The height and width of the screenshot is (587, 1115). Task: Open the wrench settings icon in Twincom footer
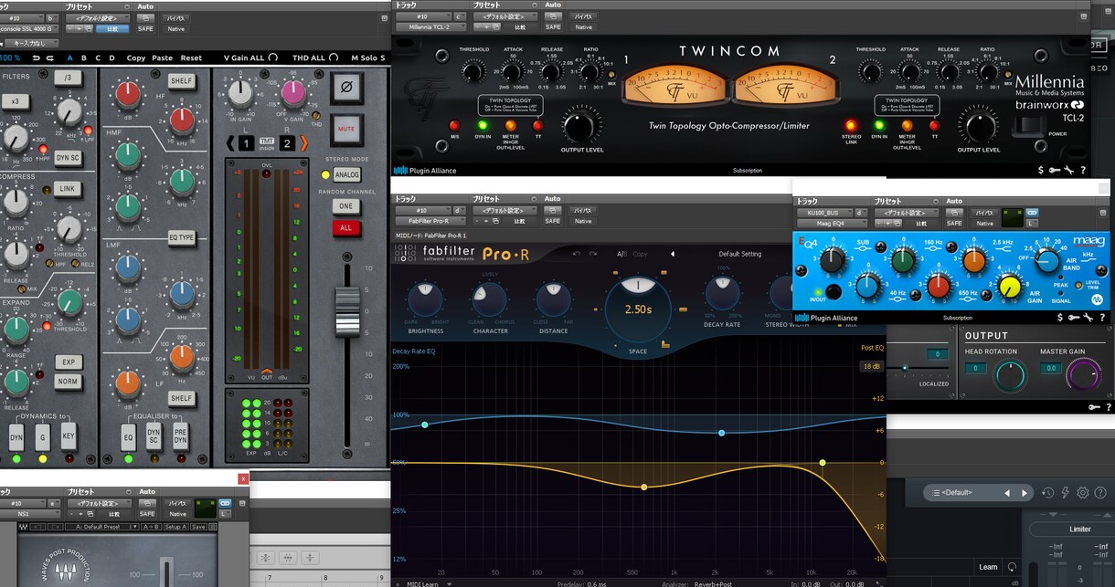(x=1069, y=170)
